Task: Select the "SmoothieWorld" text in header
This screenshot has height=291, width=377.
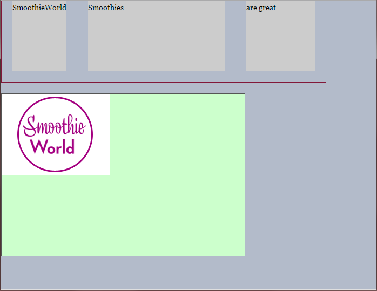Action: click(39, 8)
